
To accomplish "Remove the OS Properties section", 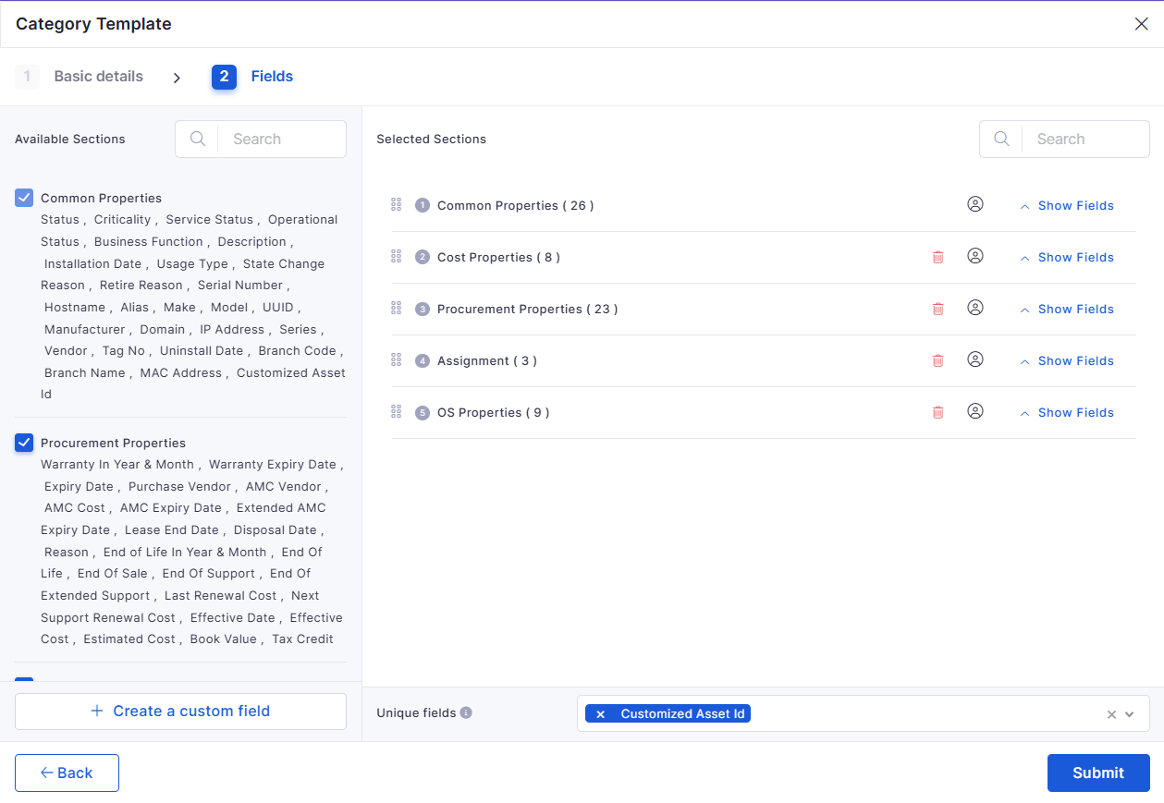I will [937, 413].
